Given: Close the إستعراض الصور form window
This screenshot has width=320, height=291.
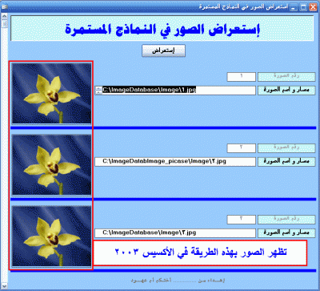Looking at the screenshot, I should click(x=313, y=7).
